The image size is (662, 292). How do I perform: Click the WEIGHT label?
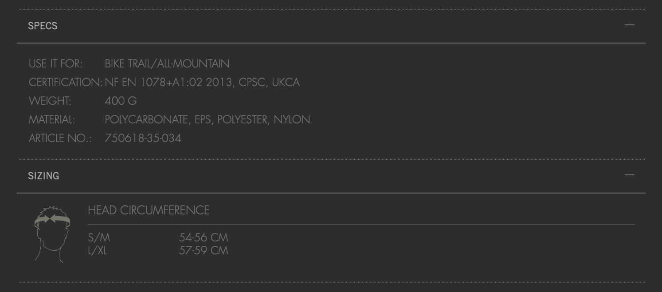50,101
